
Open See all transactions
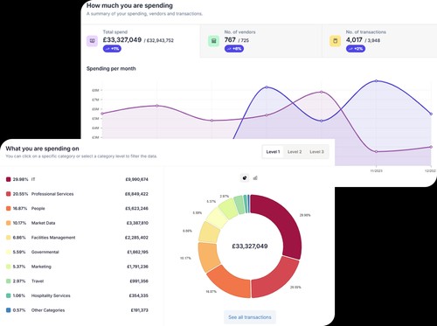250,317
